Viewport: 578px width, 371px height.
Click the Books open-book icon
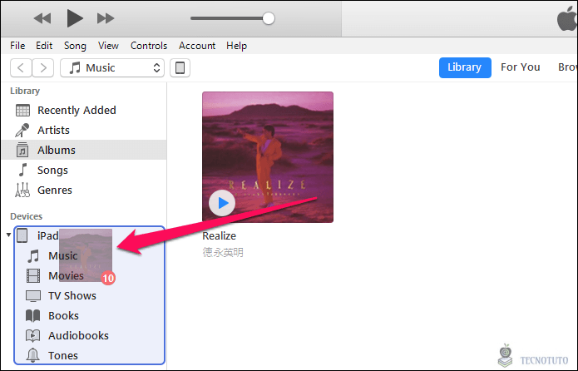(x=32, y=315)
